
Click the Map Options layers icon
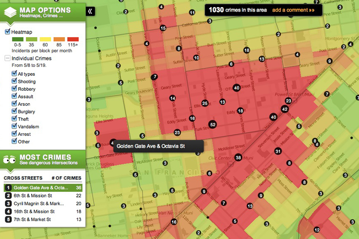click(10, 11)
